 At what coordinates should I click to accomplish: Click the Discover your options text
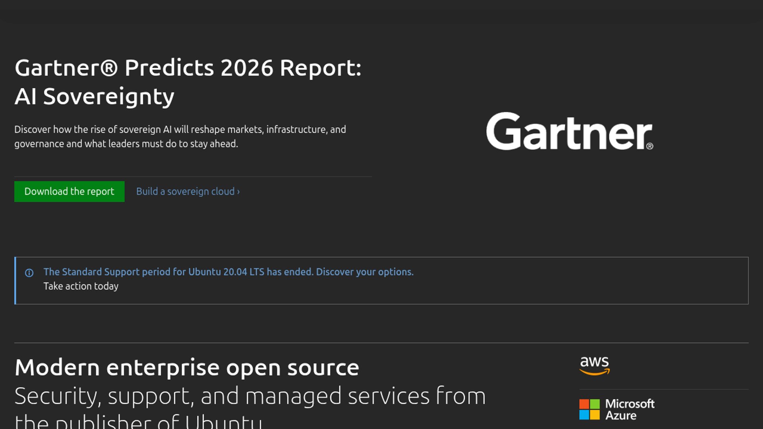tap(365, 272)
